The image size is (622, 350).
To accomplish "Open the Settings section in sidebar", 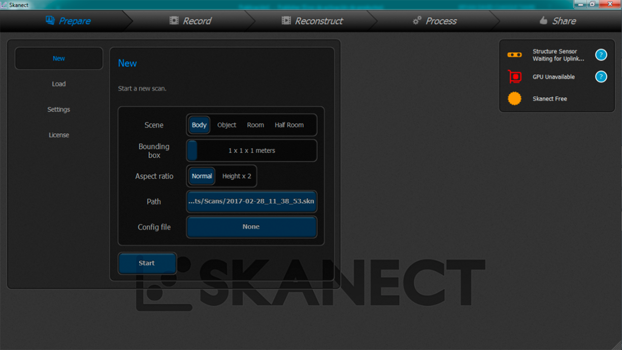I will click(x=59, y=109).
